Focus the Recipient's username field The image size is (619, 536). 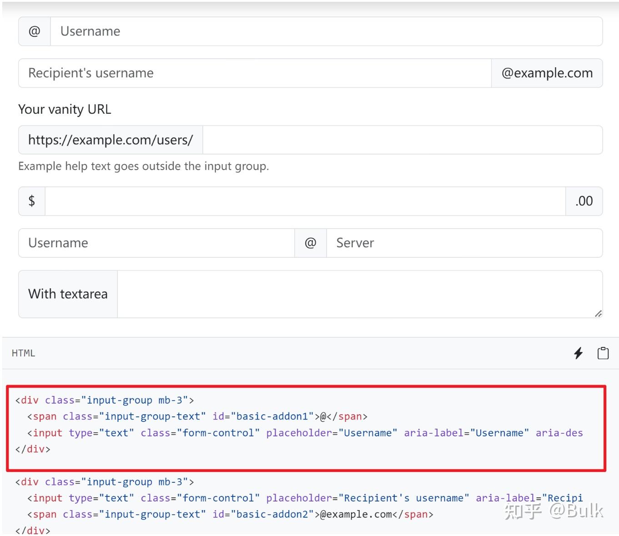click(255, 73)
